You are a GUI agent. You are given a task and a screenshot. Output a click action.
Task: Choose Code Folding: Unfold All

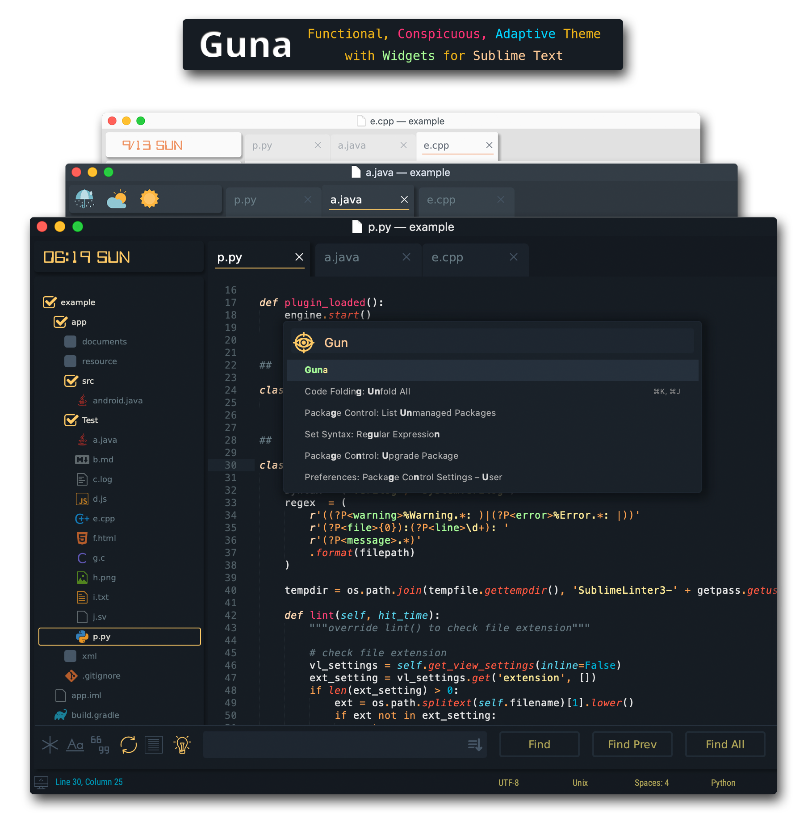click(492, 391)
